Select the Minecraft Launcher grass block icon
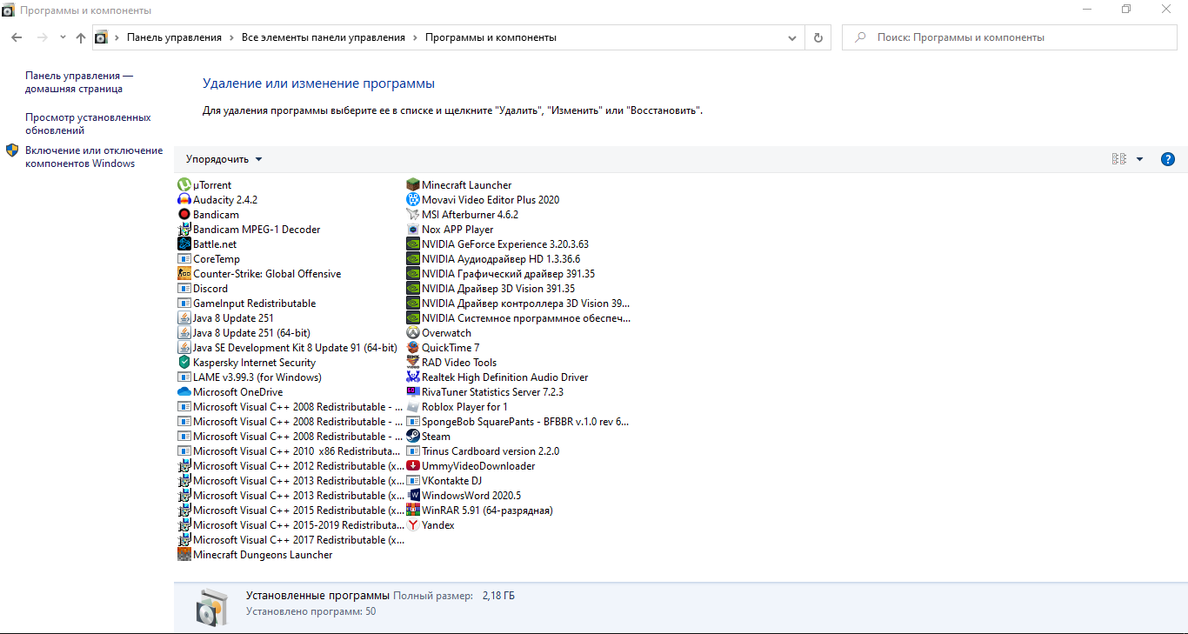1188x634 pixels. [413, 184]
